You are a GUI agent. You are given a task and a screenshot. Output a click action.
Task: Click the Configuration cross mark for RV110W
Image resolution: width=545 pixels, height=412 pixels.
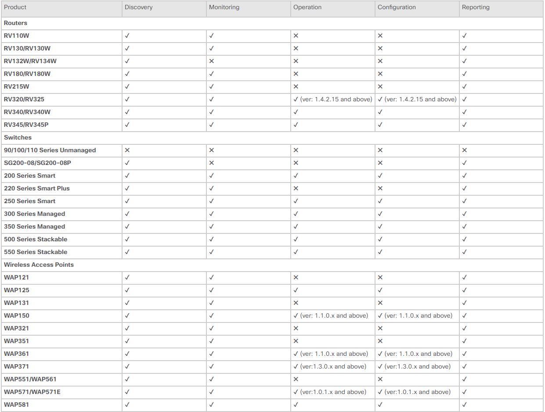coord(380,36)
